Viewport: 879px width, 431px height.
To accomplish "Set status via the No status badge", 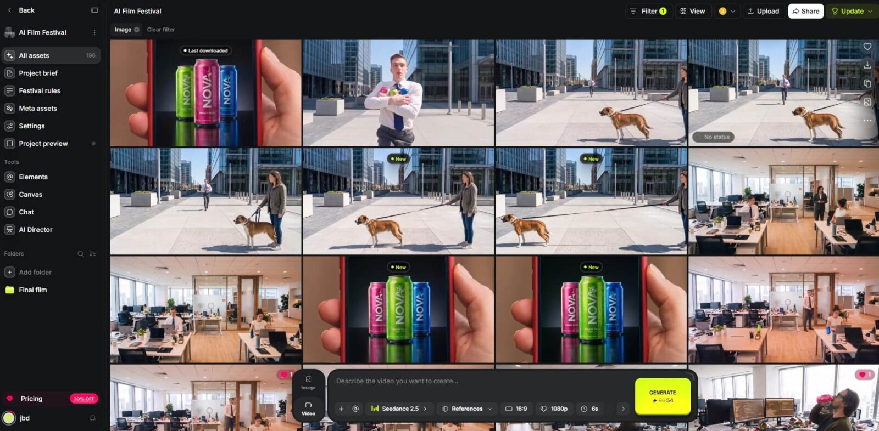I will 713,137.
